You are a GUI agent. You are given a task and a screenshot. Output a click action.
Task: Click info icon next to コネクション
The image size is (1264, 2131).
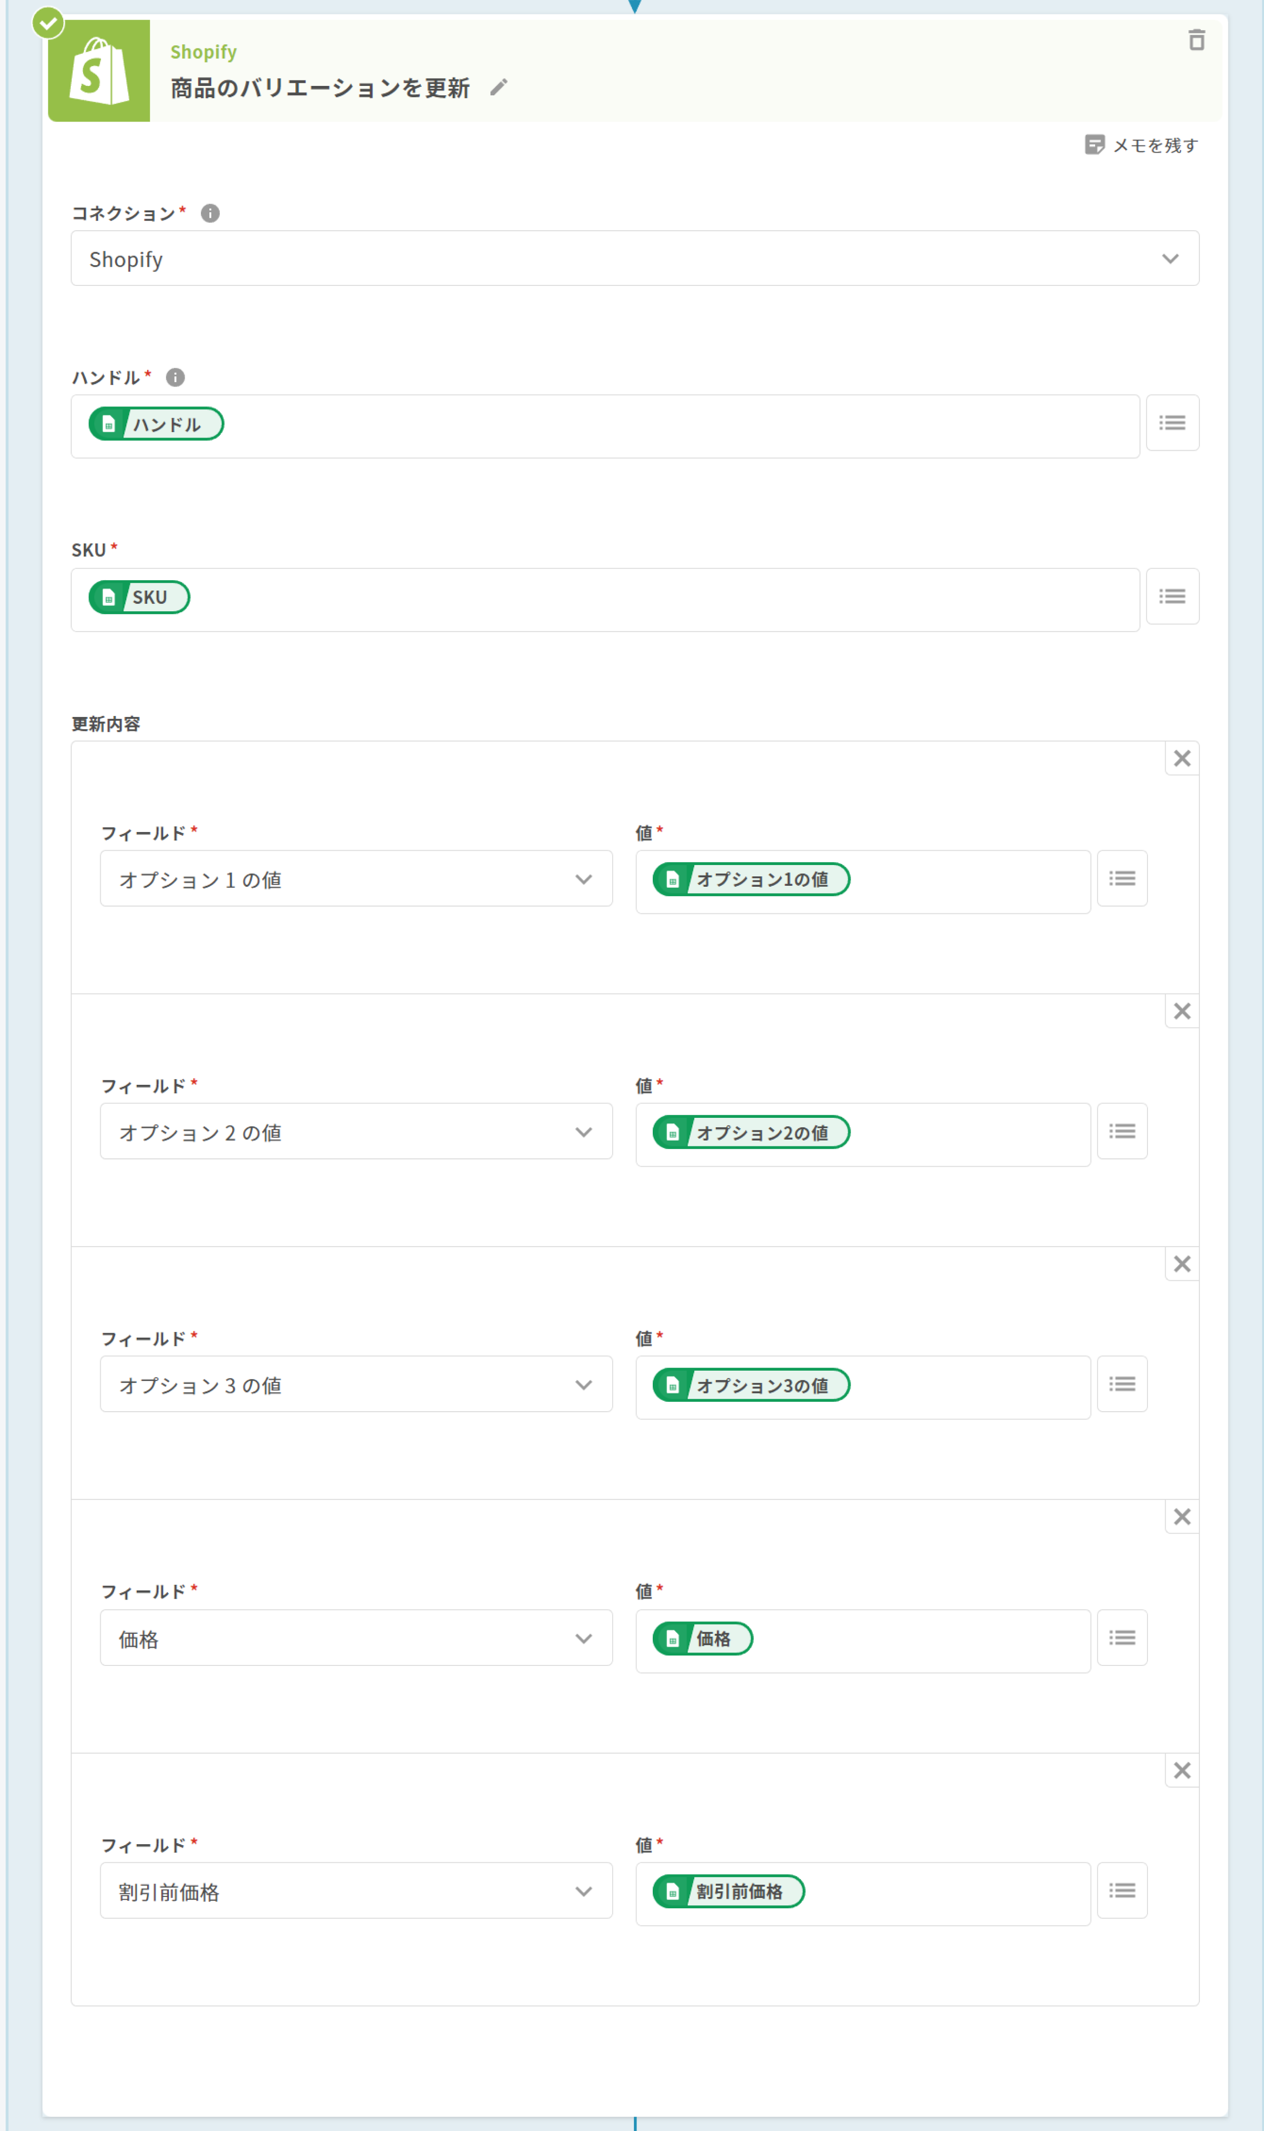tap(210, 213)
